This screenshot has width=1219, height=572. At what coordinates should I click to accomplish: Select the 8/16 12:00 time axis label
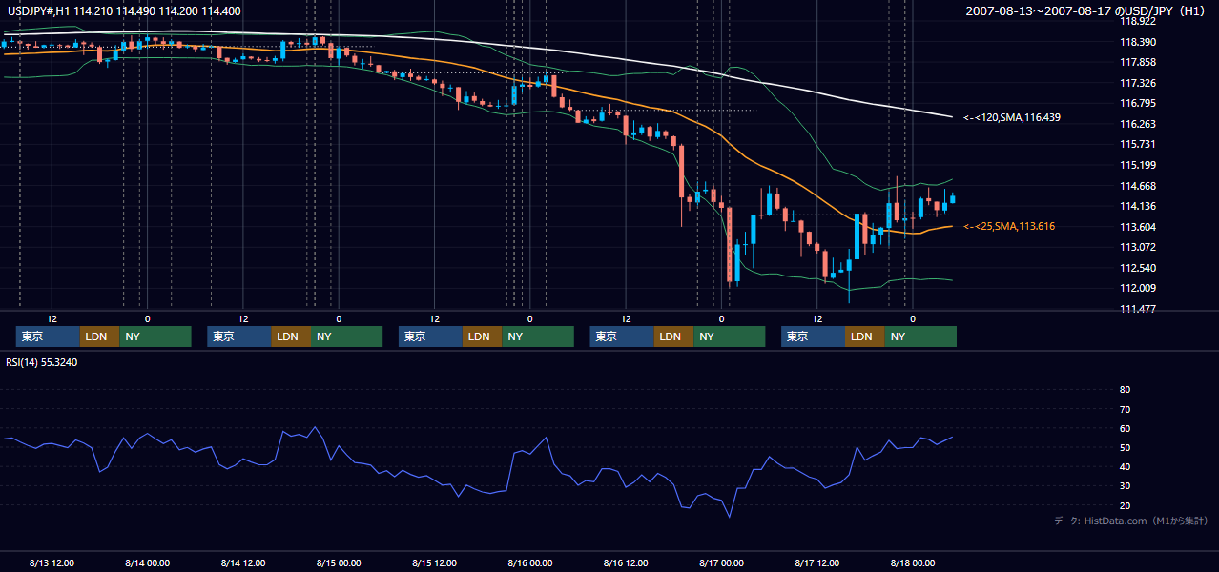626,562
